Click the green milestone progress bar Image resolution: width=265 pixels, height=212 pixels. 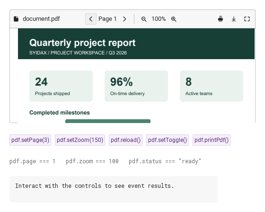click(108, 121)
